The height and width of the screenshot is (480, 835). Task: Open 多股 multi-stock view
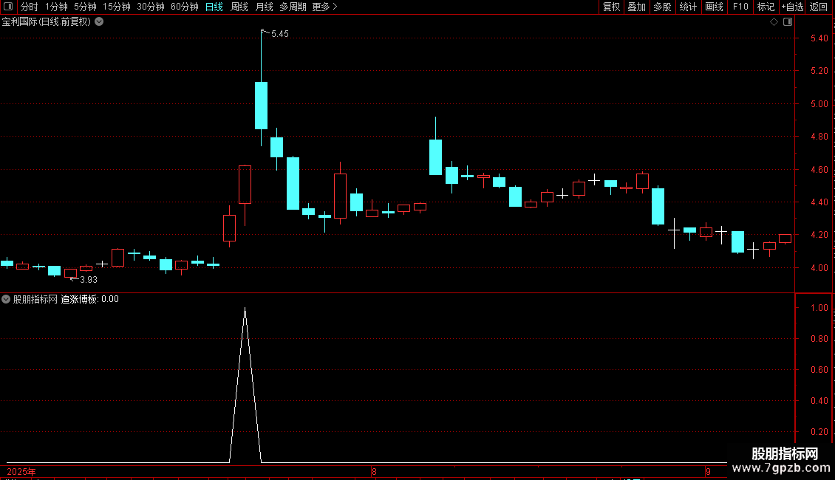[662, 7]
